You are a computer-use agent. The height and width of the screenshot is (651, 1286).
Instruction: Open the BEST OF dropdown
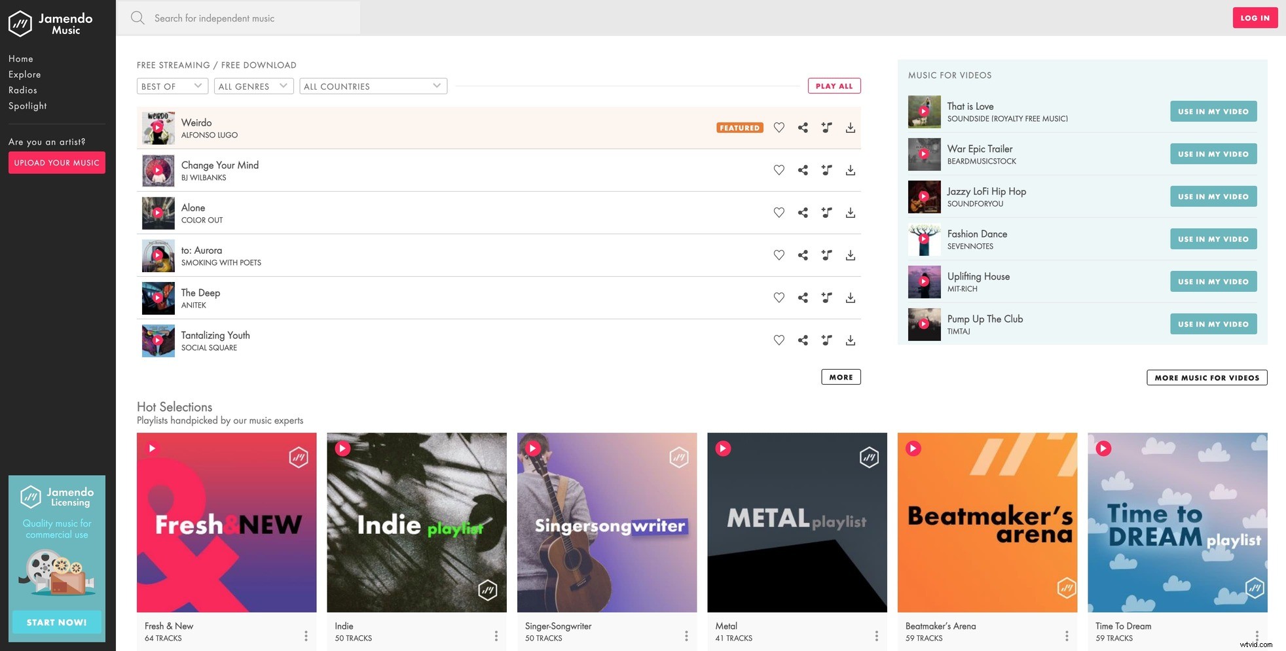point(172,86)
